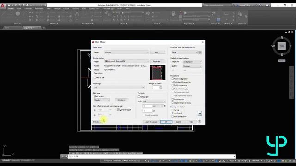296x166 pixels.
Task: Click the plot style table editor icon
Action: point(200,52)
